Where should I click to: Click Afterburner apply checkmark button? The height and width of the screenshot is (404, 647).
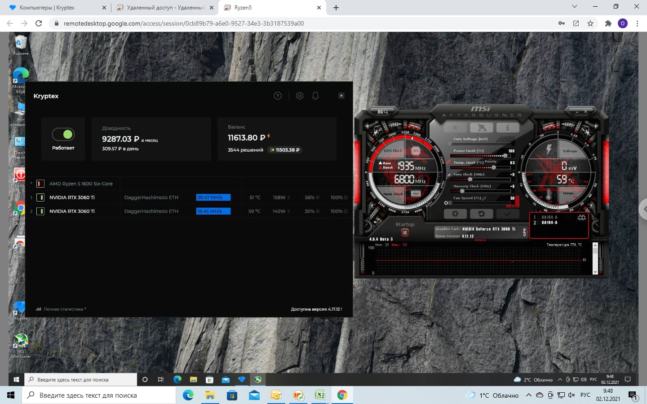(x=508, y=214)
